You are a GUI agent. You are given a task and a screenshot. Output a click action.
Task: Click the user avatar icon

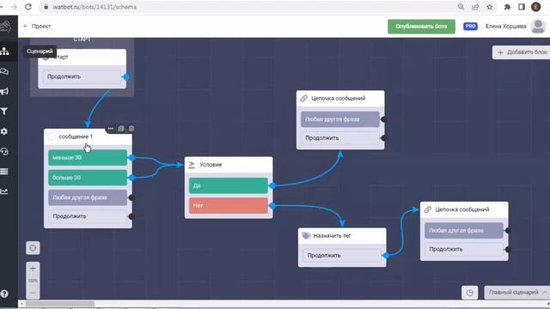pos(538,27)
